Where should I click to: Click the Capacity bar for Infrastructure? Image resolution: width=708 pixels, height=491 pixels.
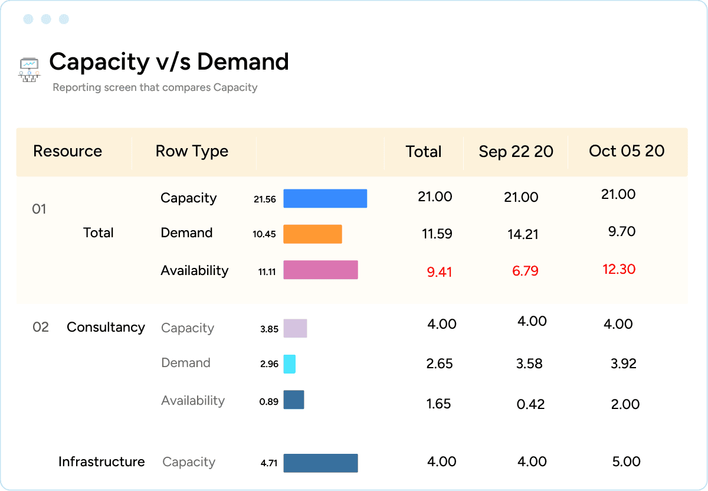[320, 463]
